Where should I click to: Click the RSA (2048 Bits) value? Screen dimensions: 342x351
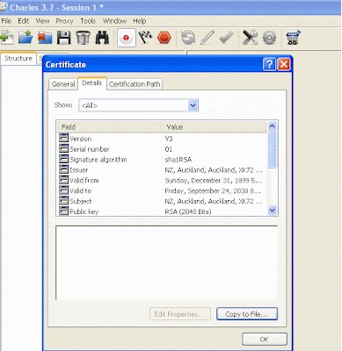[188, 211]
